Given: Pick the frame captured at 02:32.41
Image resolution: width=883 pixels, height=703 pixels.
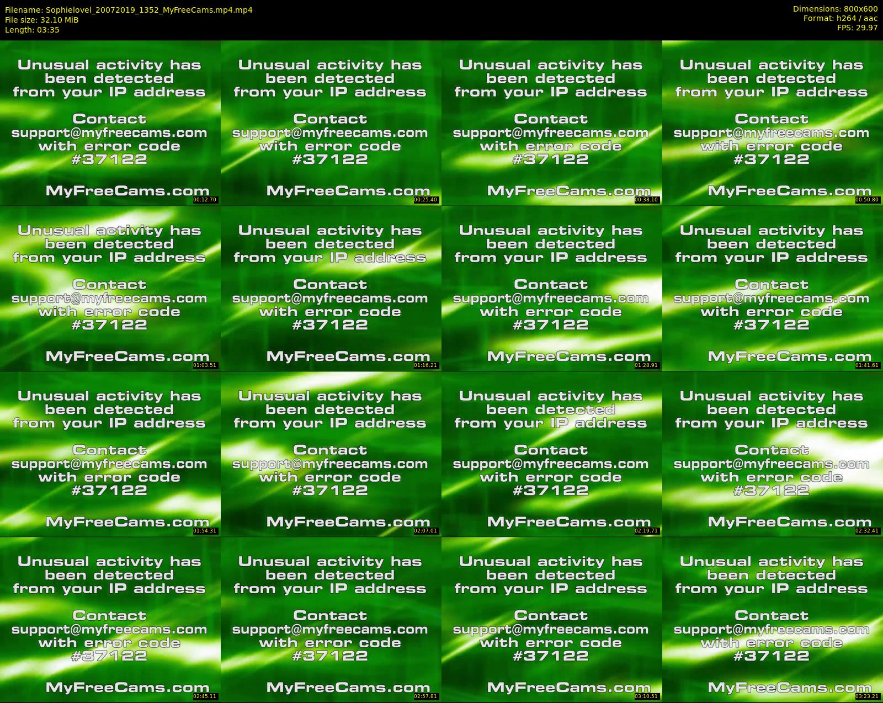Looking at the screenshot, I should pyautogui.click(x=773, y=454).
